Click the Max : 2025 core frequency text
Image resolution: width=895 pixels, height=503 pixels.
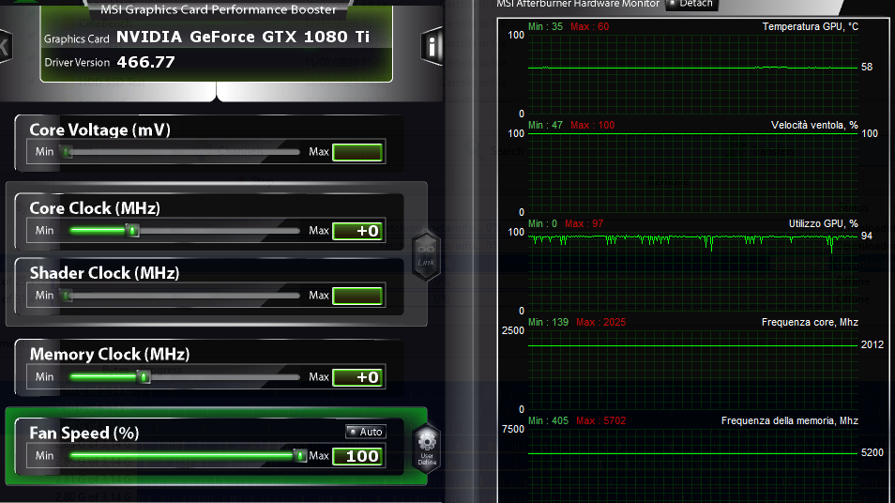(x=601, y=322)
